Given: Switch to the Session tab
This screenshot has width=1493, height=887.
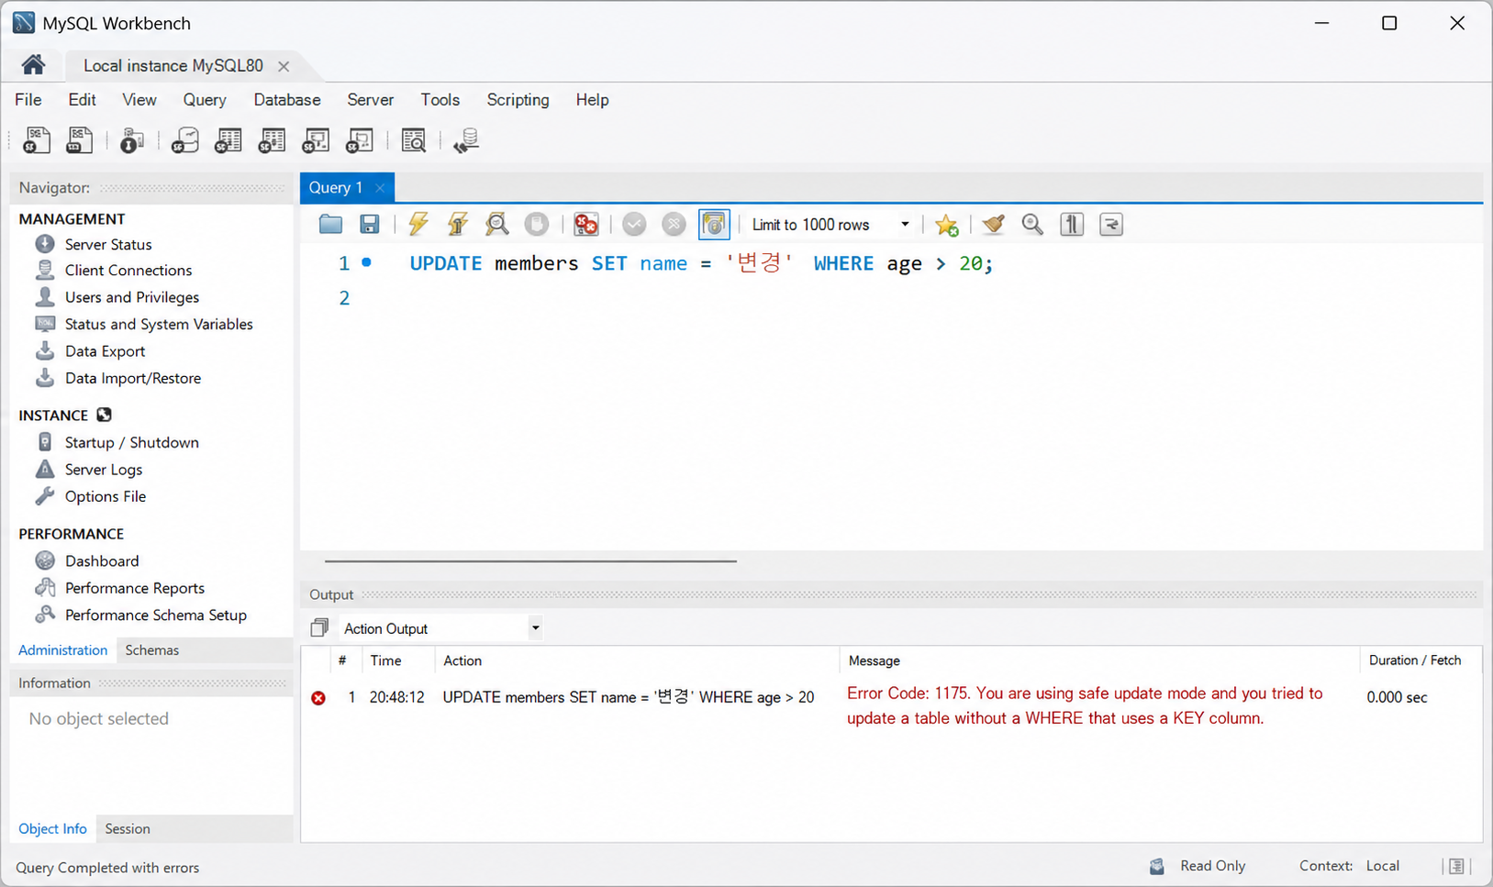Looking at the screenshot, I should click(x=128, y=828).
